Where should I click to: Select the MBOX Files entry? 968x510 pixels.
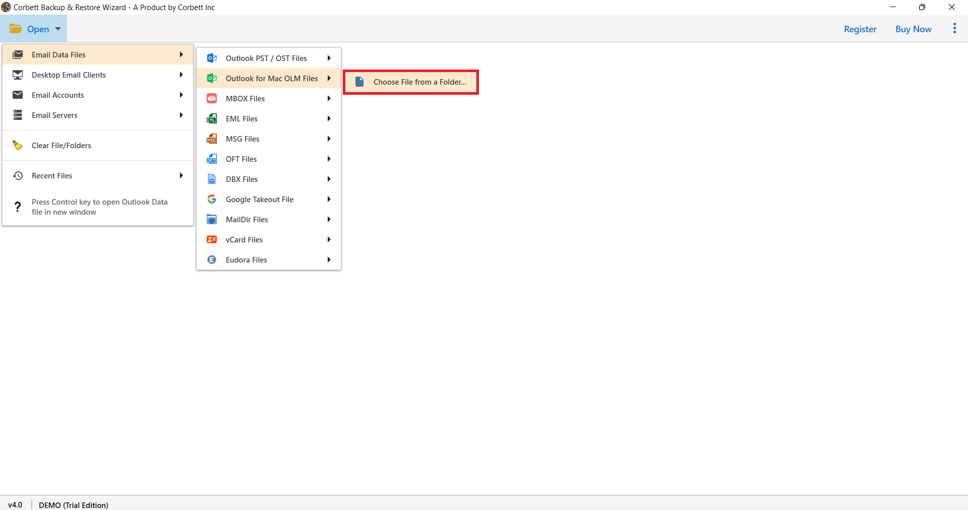pyautogui.click(x=269, y=98)
